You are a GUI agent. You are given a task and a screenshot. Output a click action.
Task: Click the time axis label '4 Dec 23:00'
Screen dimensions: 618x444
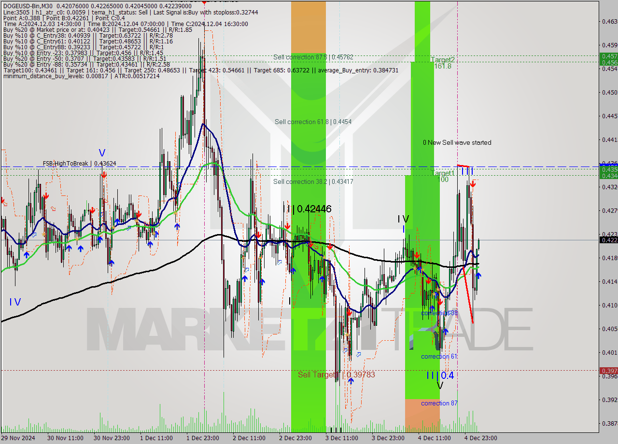[480, 438]
